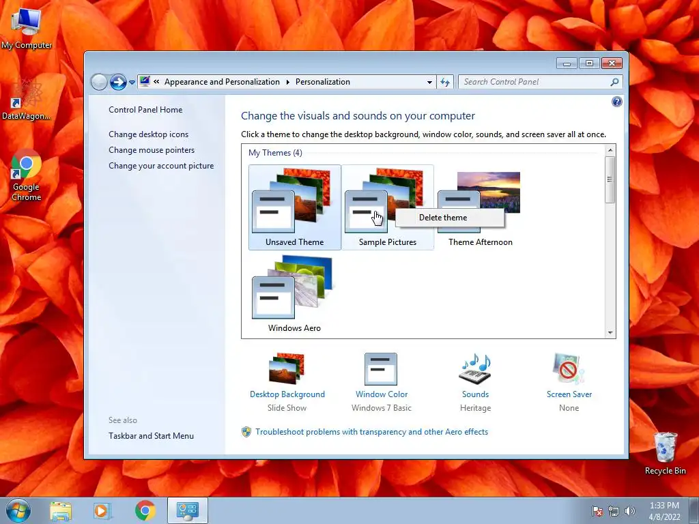Click the Window Color link
Image resolution: width=699 pixels, height=524 pixels.
382,394
